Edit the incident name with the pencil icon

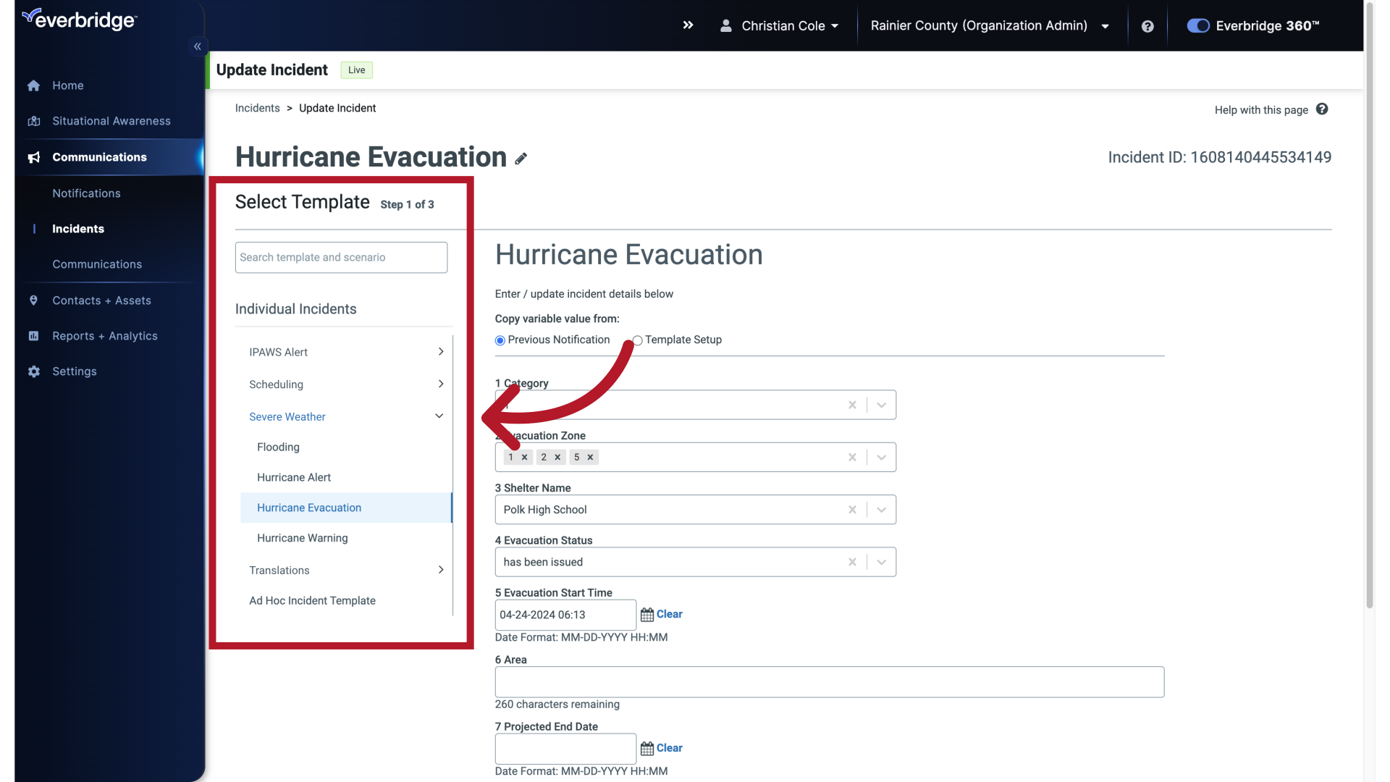(x=521, y=159)
